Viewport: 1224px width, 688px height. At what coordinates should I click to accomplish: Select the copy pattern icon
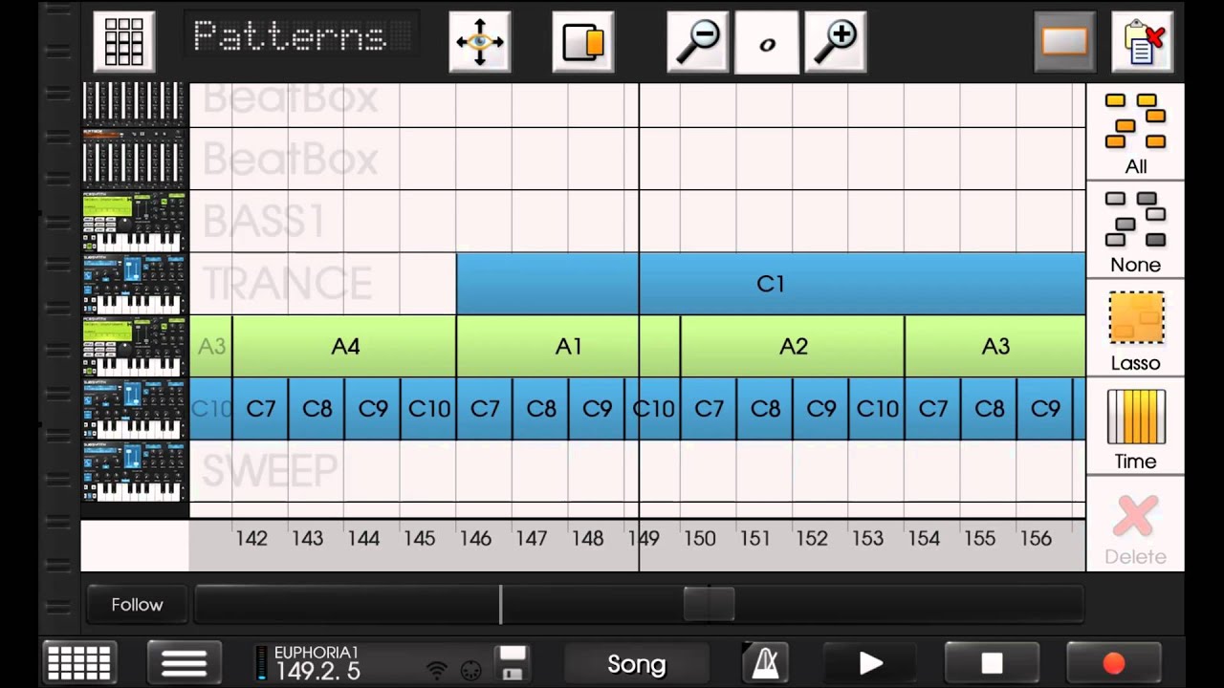point(582,41)
